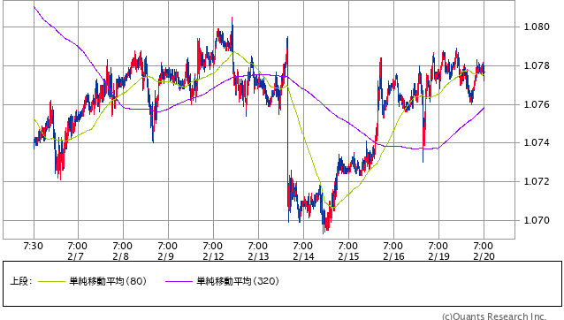Click the 1.074 price axis label
Image resolution: width=564 pixels, height=320 pixels.
tap(537, 142)
